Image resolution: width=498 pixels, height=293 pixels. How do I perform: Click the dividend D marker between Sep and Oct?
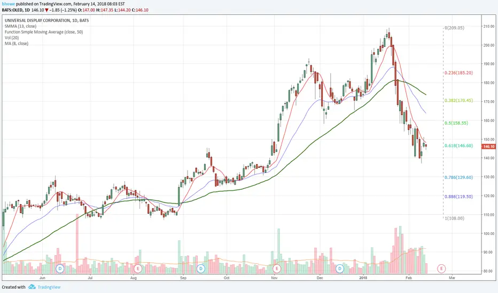click(x=201, y=269)
